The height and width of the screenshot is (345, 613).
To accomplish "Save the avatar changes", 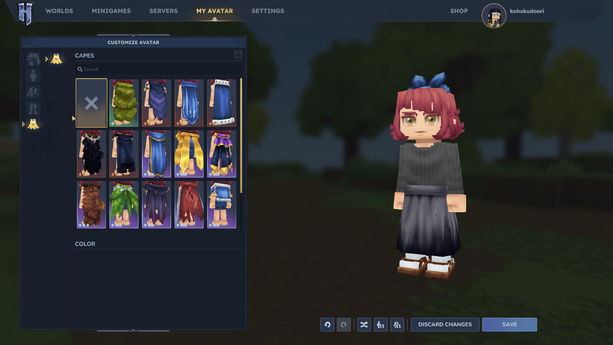I will pyautogui.click(x=509, y=324).
